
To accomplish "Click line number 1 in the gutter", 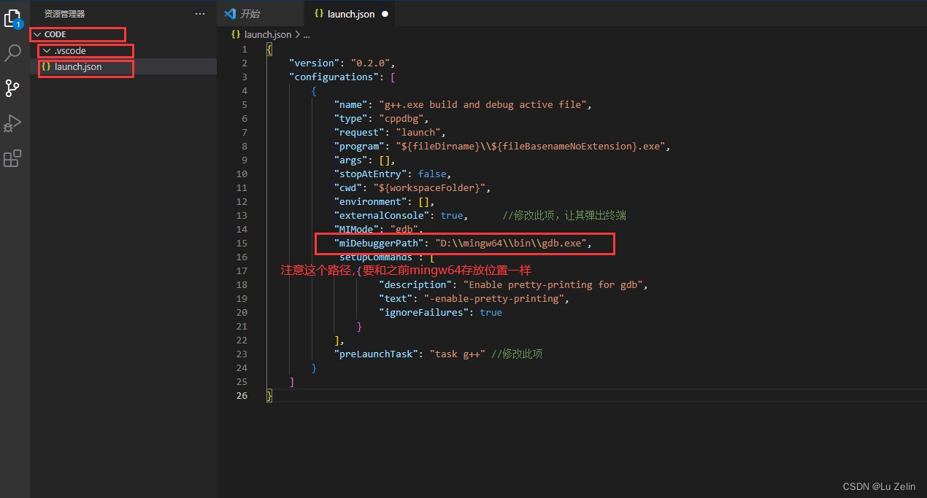I will tap(245, 49).
